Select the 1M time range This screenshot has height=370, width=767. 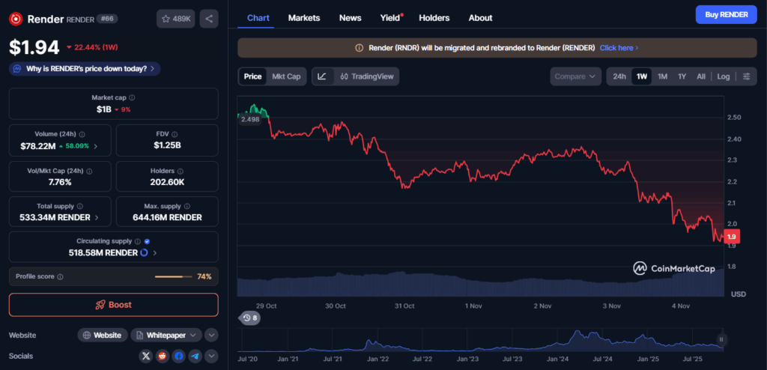tap(662, 76)
